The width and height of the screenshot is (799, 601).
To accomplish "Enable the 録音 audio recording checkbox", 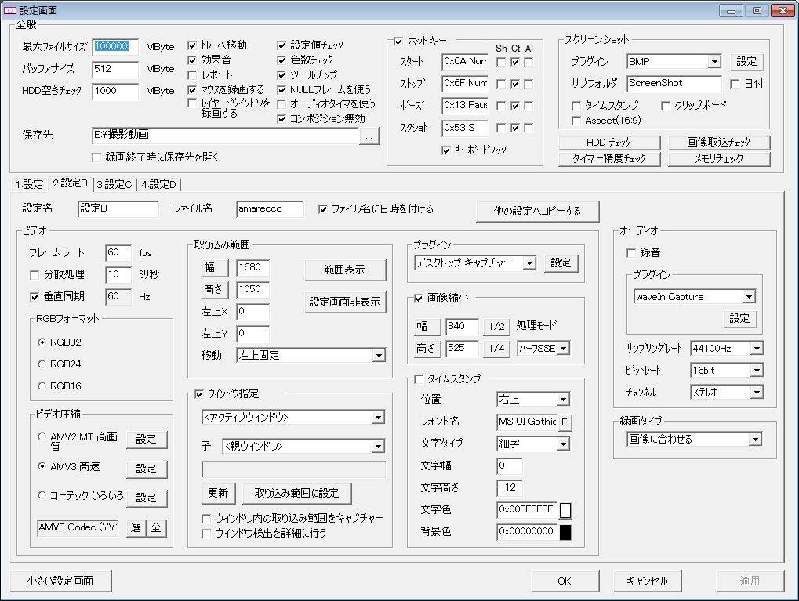I will tap(631, 253).
